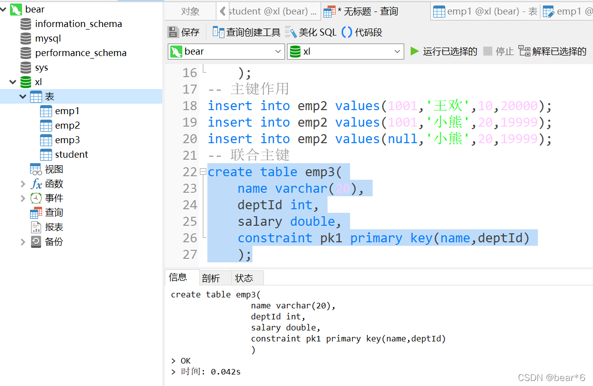Image resolution: width=593 pixels, height=386 pixels.
Task: Click the 代码段 code snippet parentheses icon
Action: pyautogui.click(x=347, y=32)
